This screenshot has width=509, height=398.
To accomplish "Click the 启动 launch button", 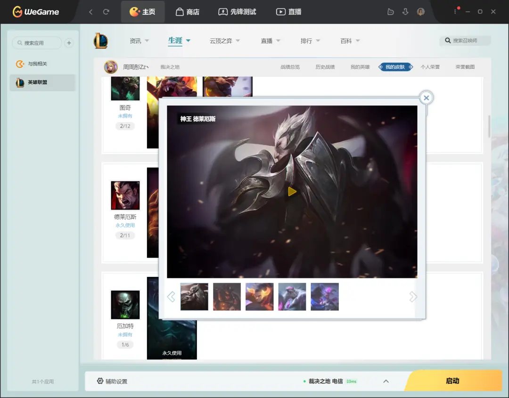I will pyautogui.click(x=453, y=381).
